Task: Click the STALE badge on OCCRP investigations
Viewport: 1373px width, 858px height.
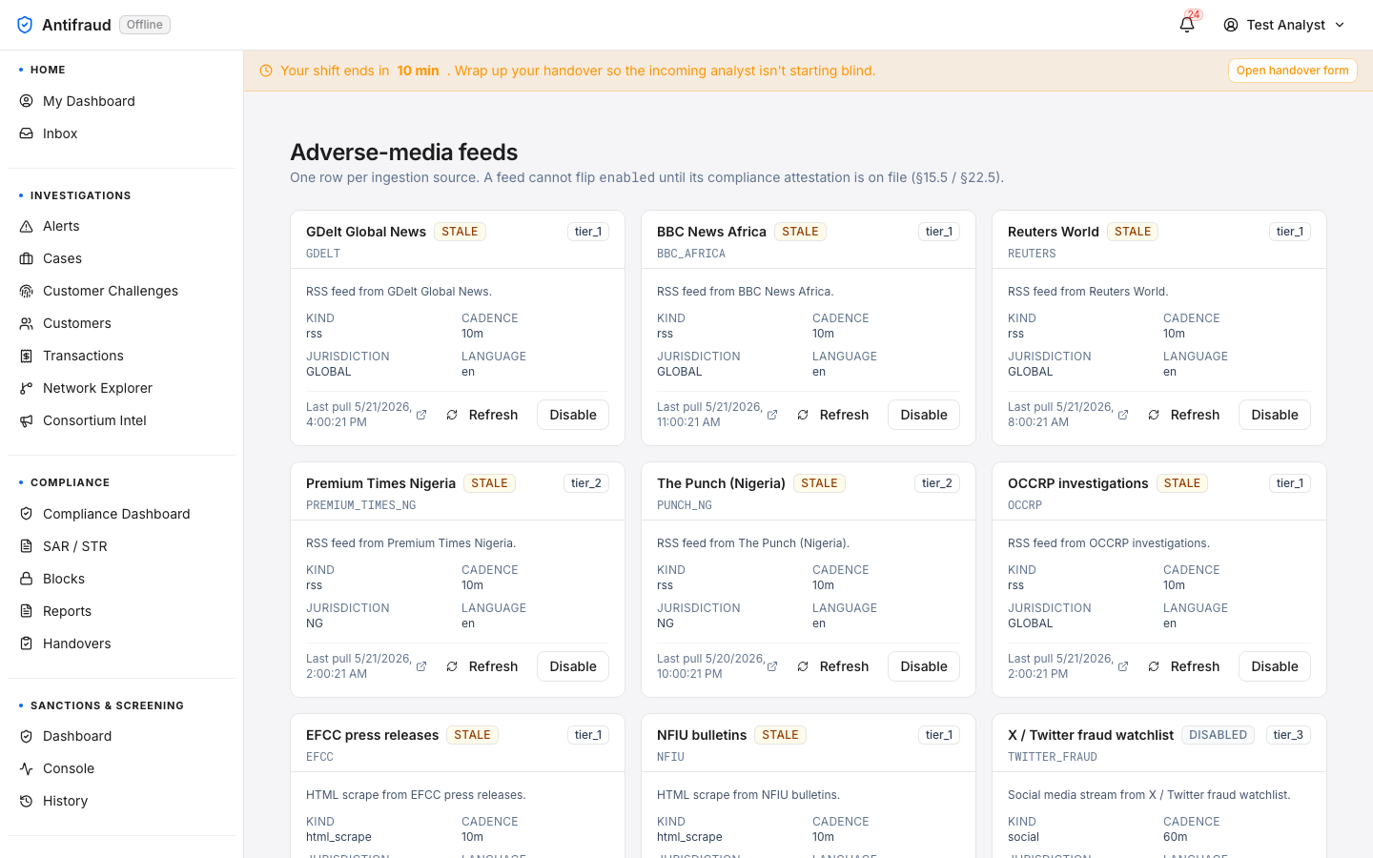Action: click(x=1182, y=483)
